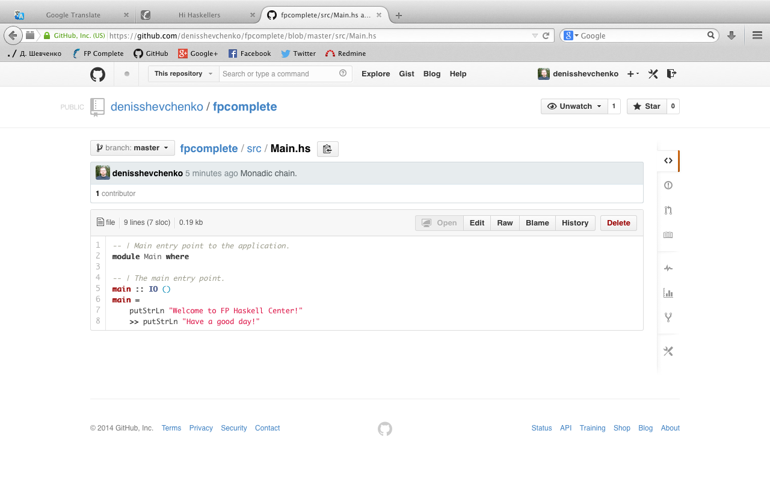Open account settings tools icon in header

tap(653, 74)
